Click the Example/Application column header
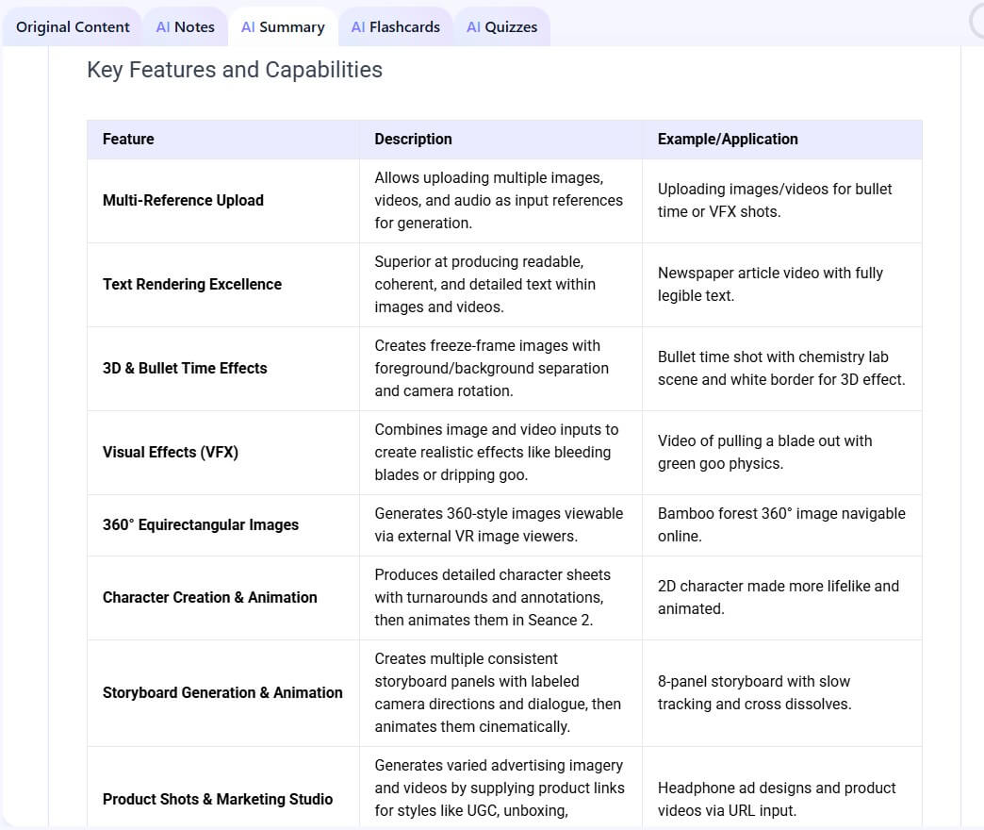The width and height of the screenshot is (984, 830). pos(728,139)
